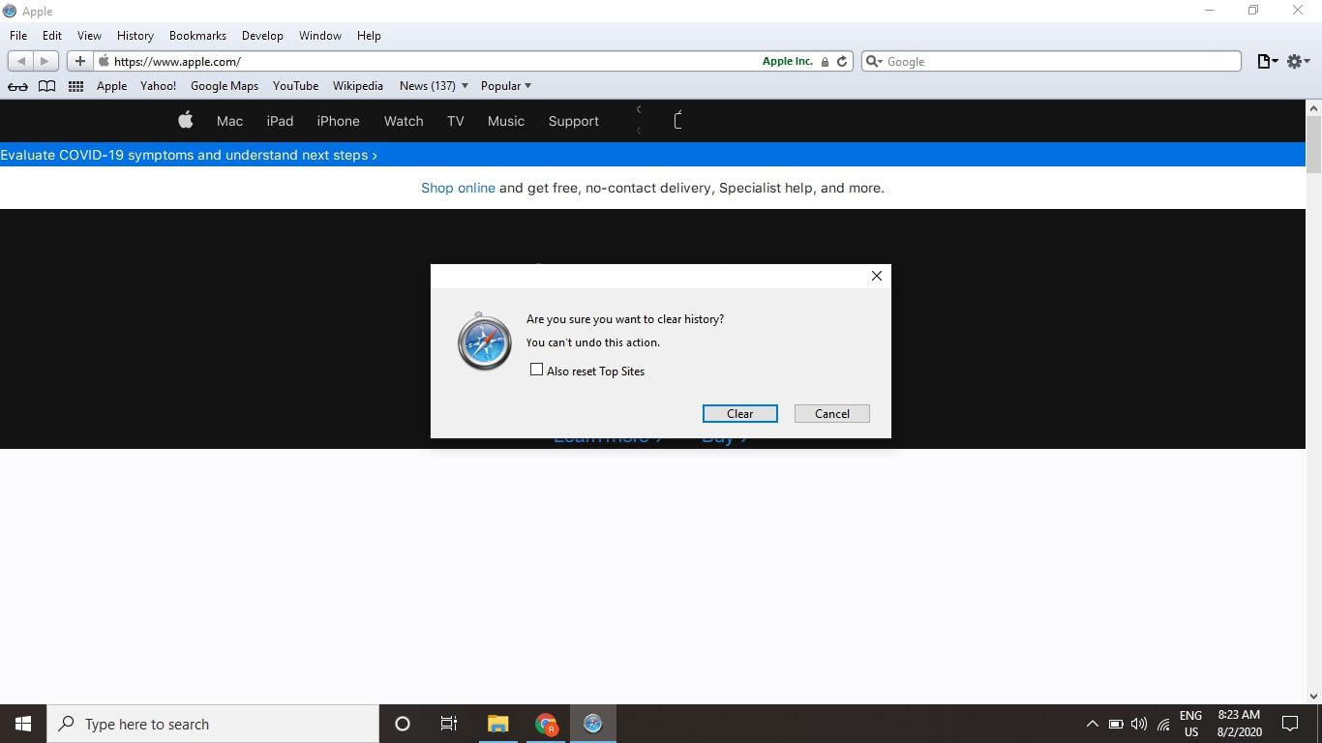Image resolution: width=1322 pixels, height=743 pixels.
Task: Click the magnifier icon in Google search field
Action: (x=874, y=61)
